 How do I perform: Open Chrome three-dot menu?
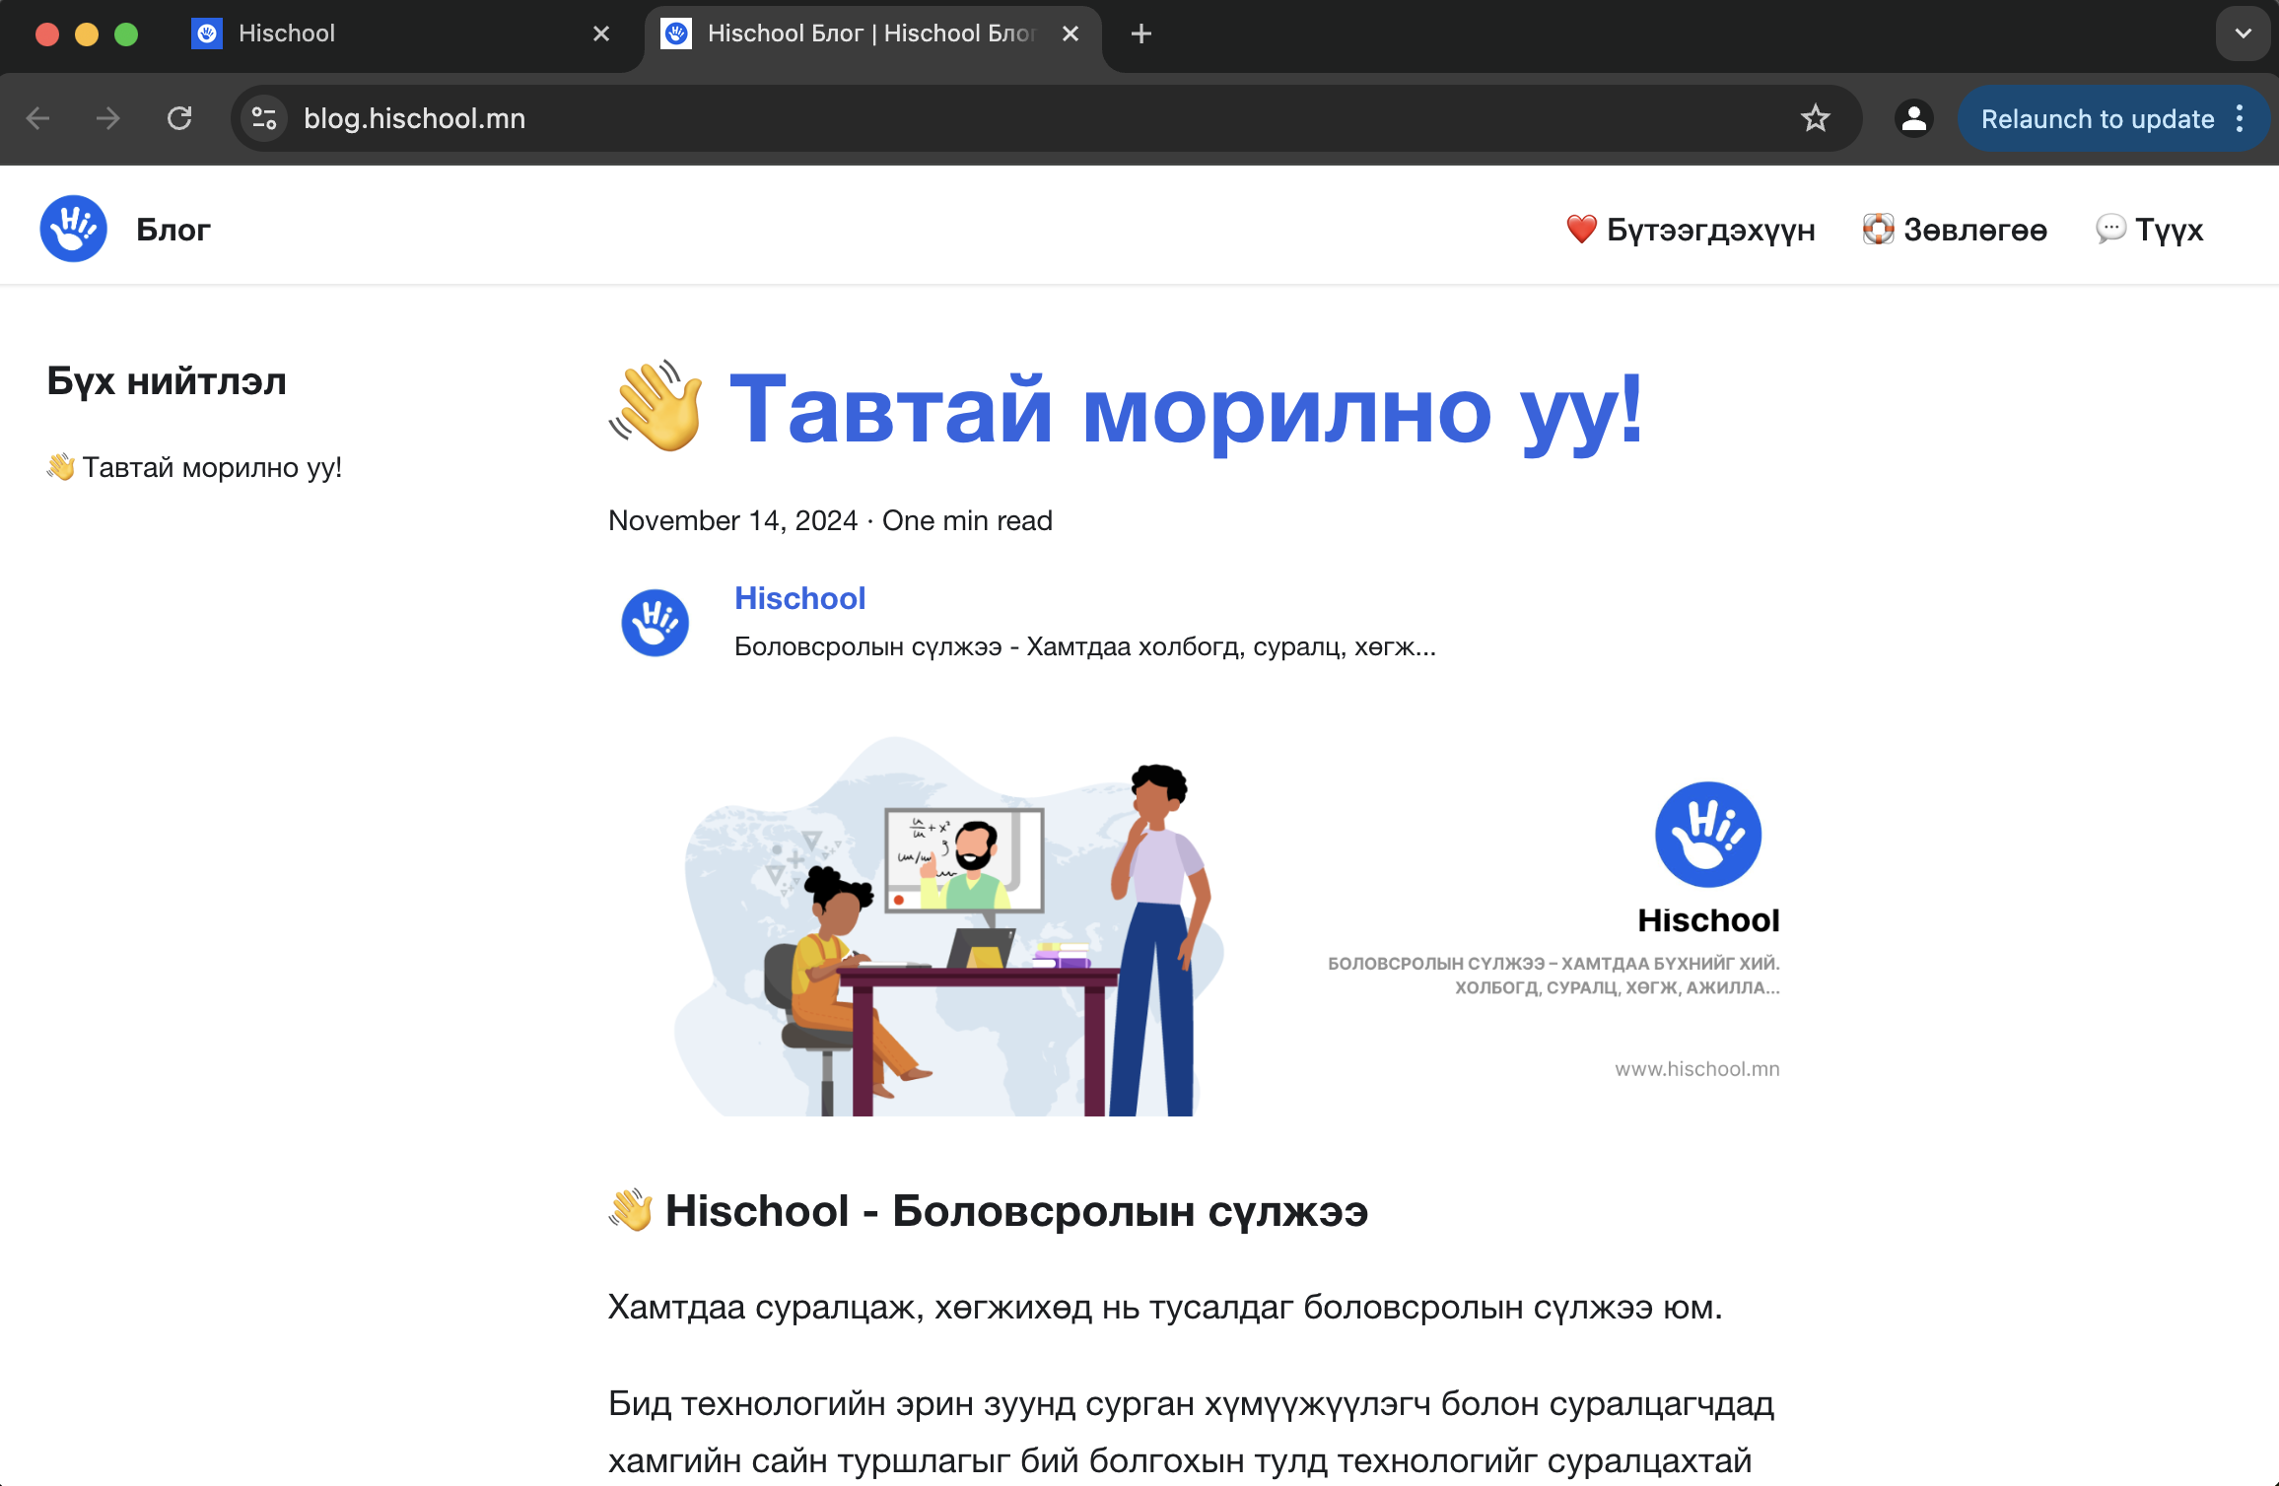pos(2241,118)
